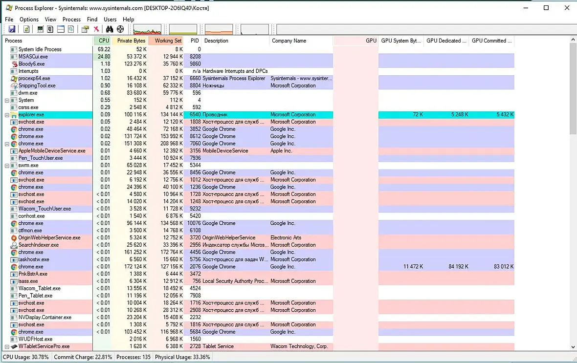Sort by the Private Bytes column header
The image size is (577, 363).
[x=130, y=41]
